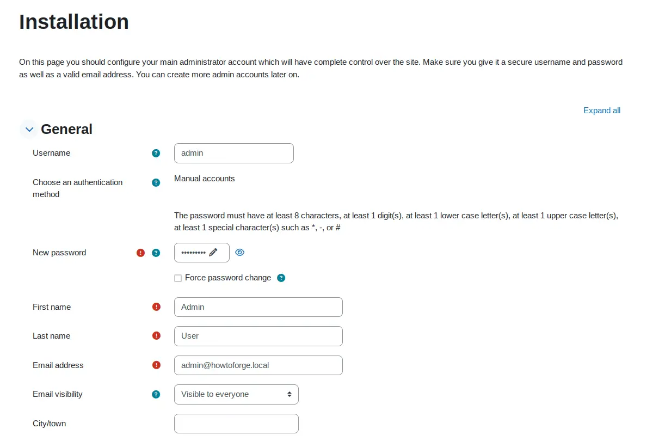Screen dimensions: 653x441
Task: Click the required icon beside First name
Action: tap(157, 307)
